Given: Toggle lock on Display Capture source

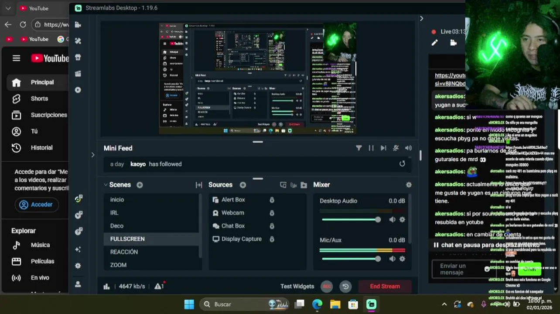Looking at the screenshot, I should point(272,239).
